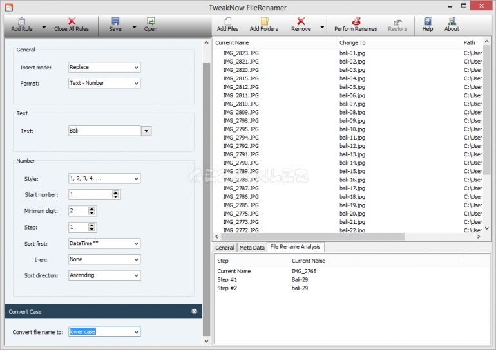Viewport: 496px width, 350px height.
Task: Click the Step input field
Action: [78, 227]
